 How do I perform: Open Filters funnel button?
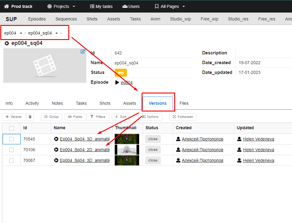click(x=98, y=117)
